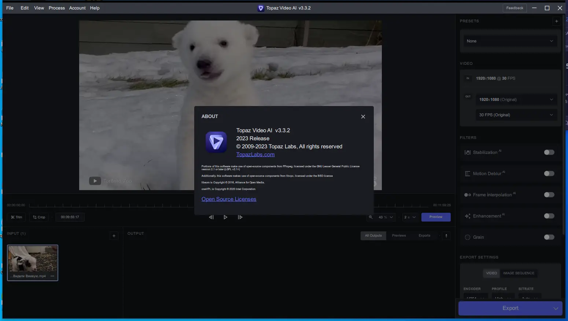Click the right panel vertical scrollbar

coord(564,124)
